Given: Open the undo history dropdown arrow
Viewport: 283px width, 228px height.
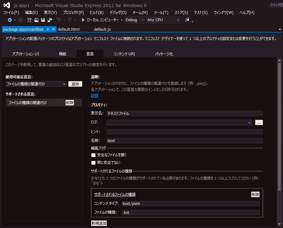Looking at the screenshot, I should pyautogui.click(x=64, y=20).
